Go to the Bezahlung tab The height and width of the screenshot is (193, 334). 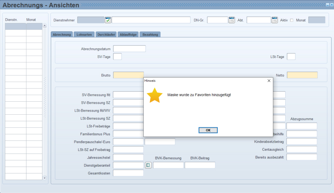tap(150, 35)
